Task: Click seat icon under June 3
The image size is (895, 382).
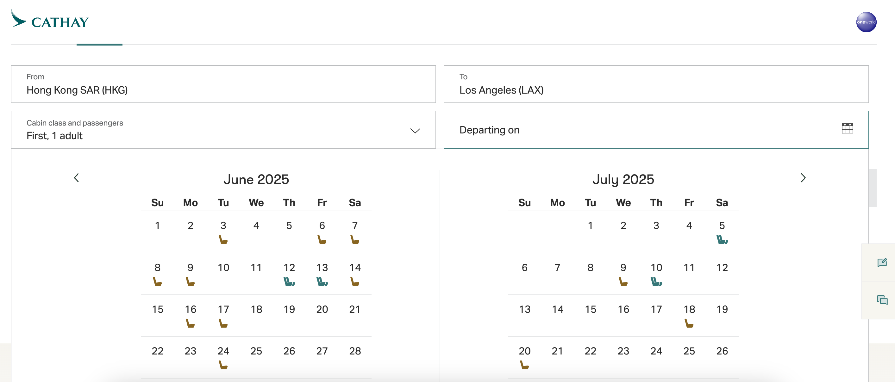Action: pyautogui.click(x=223, y=239)
